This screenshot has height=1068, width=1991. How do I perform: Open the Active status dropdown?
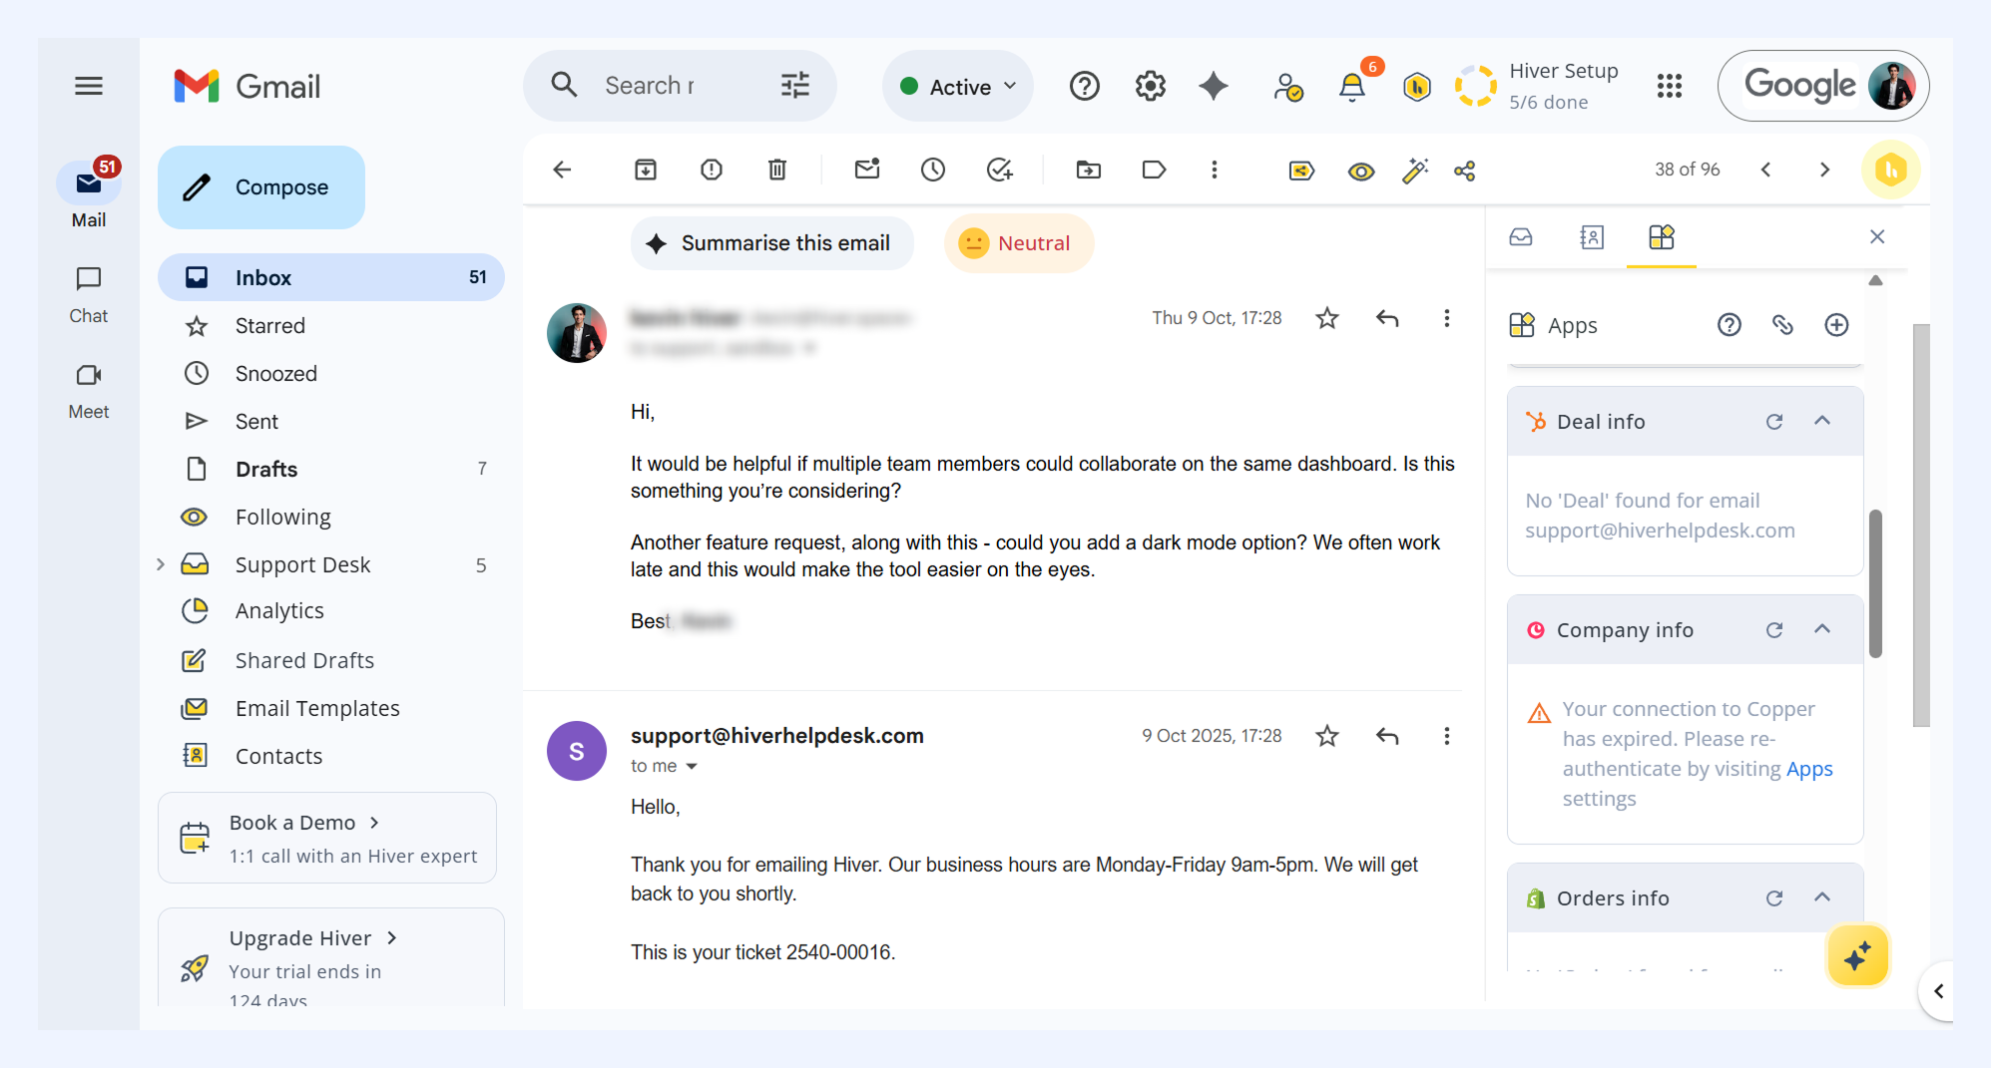pos(958,87)
